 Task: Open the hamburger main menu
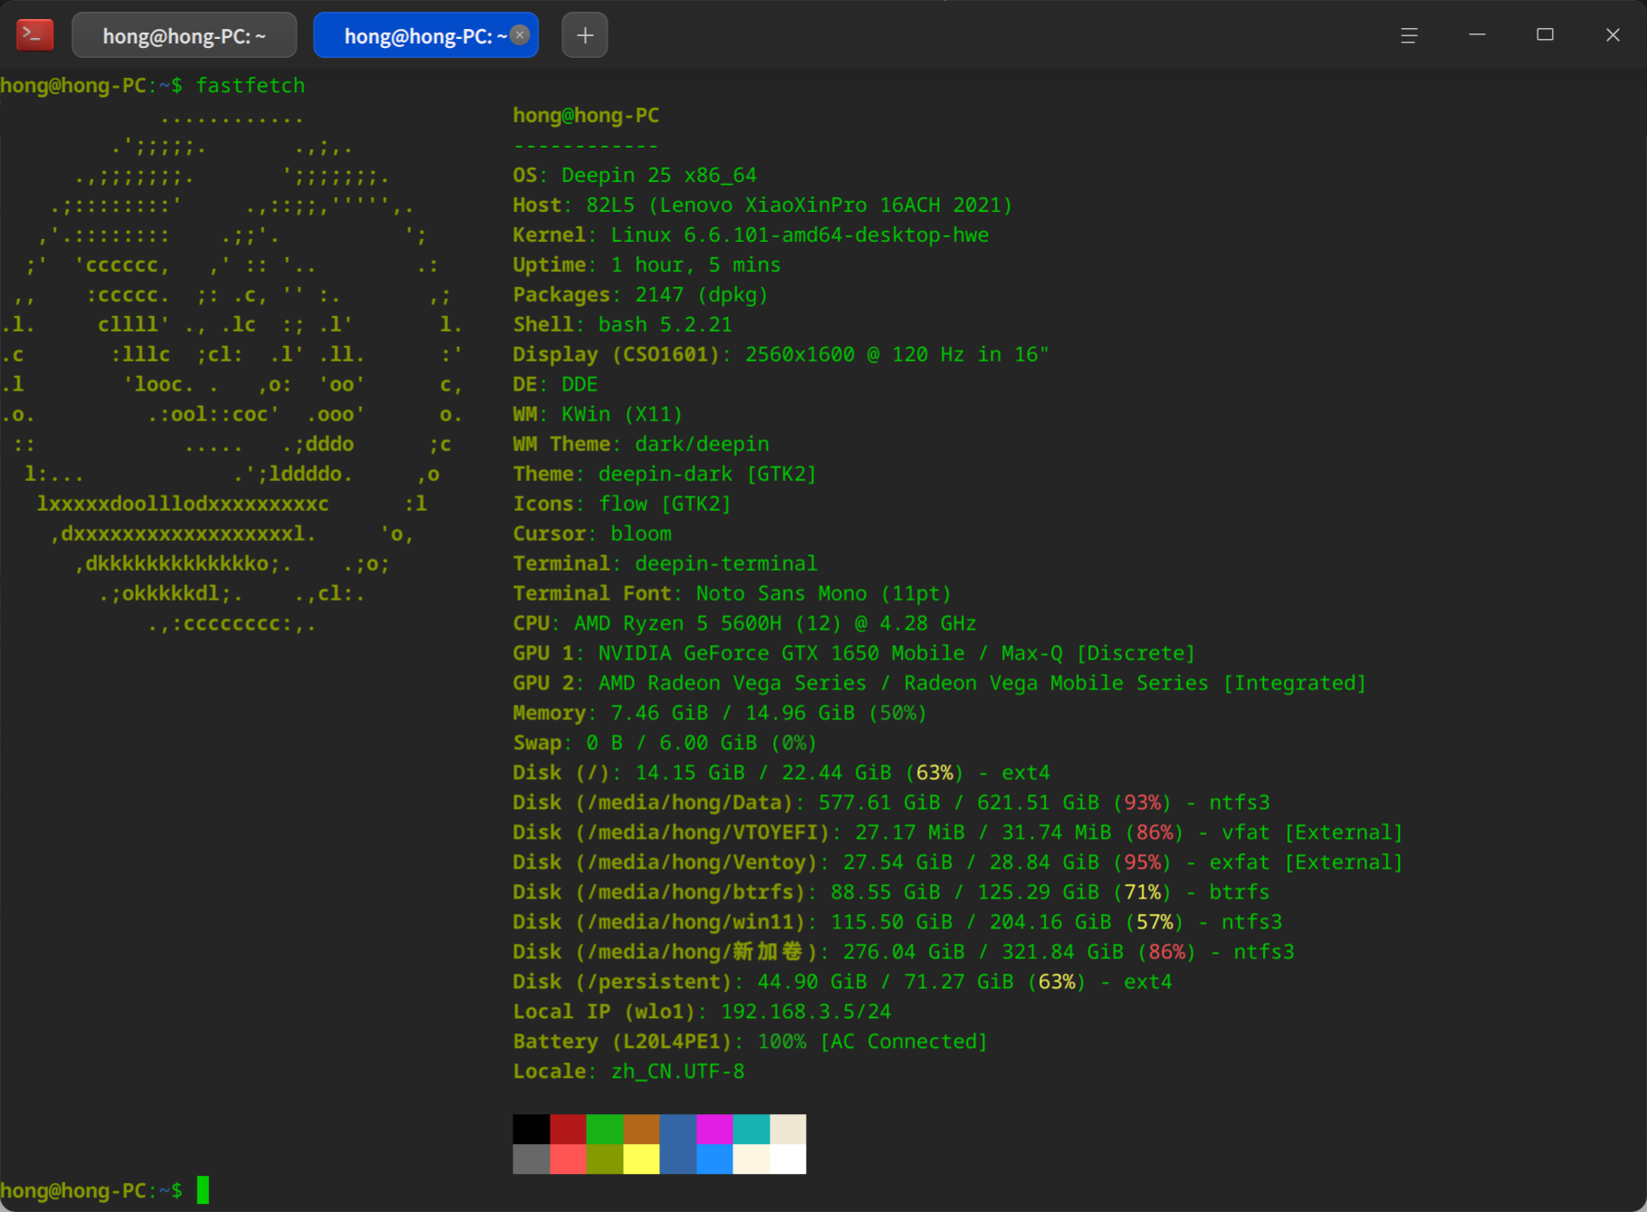1409,35
